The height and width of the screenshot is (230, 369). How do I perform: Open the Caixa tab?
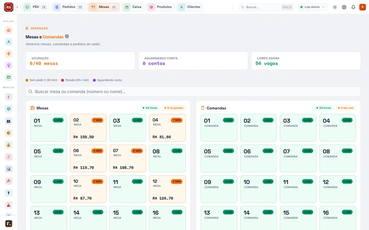[x=133, y=7]
